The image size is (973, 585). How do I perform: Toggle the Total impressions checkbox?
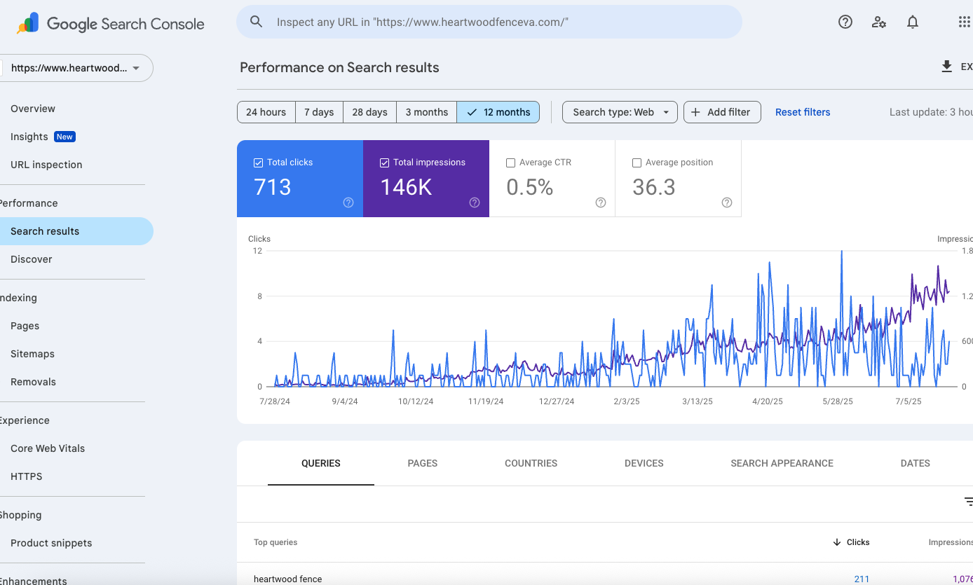[x=384, y=163]
